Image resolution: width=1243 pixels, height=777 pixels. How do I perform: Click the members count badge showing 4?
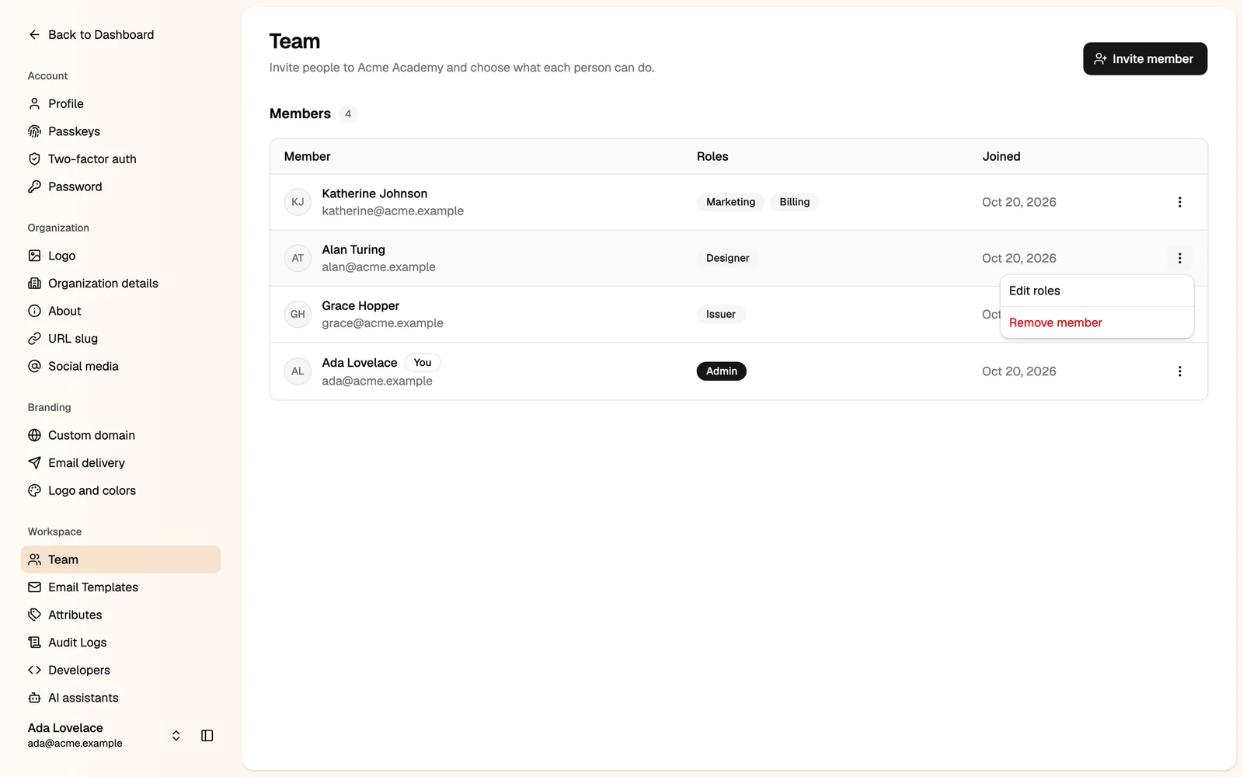coord(347,113)
